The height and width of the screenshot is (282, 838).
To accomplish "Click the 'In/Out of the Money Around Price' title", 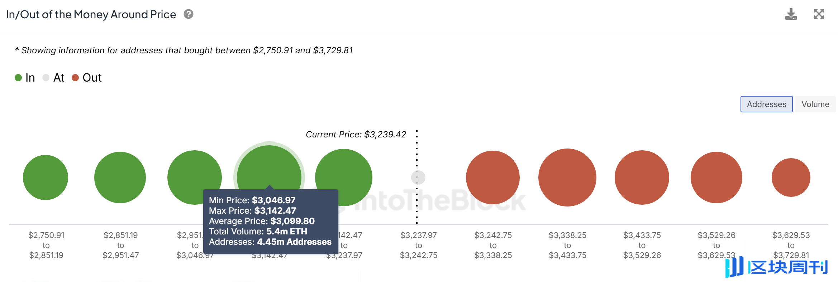I will coord(91,14).
